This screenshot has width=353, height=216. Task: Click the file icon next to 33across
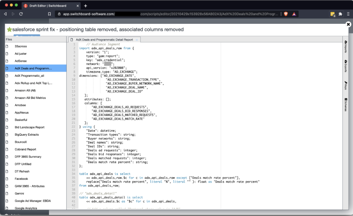click(7, 46)
